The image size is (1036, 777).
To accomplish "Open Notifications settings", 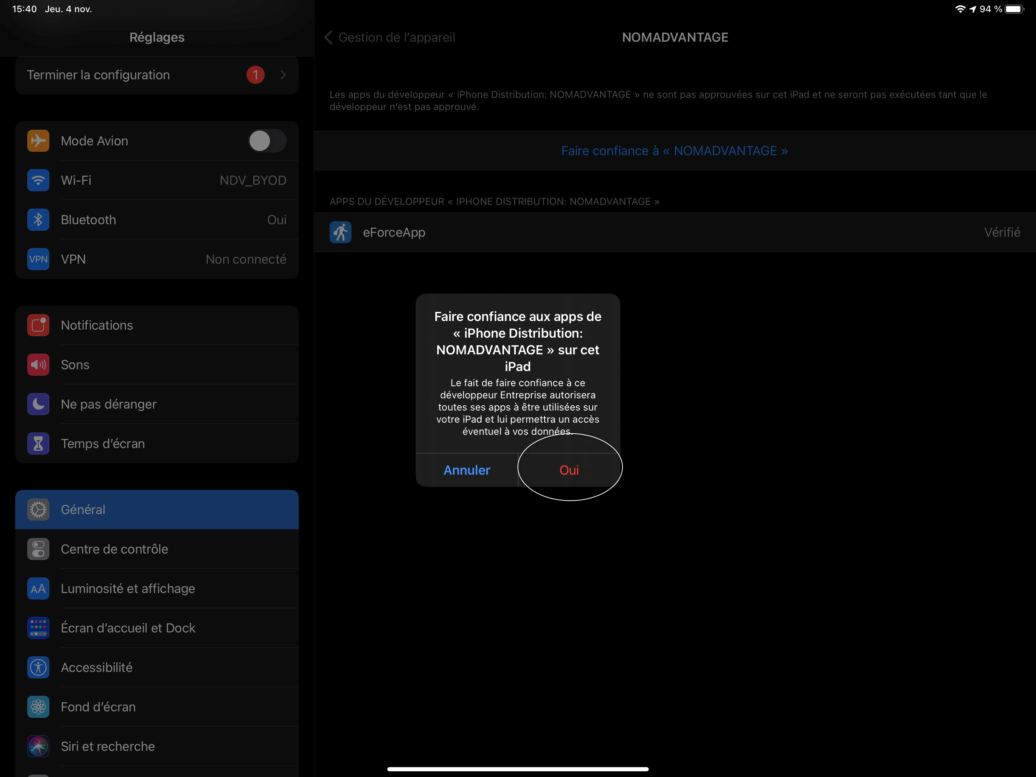I will (x=157, y=325).
